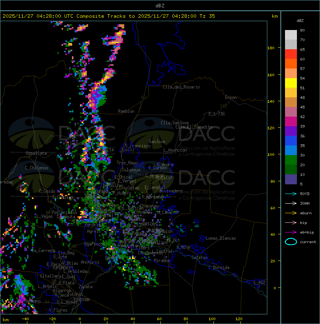Click the 'Lomas_Blancas' place label

221,238
